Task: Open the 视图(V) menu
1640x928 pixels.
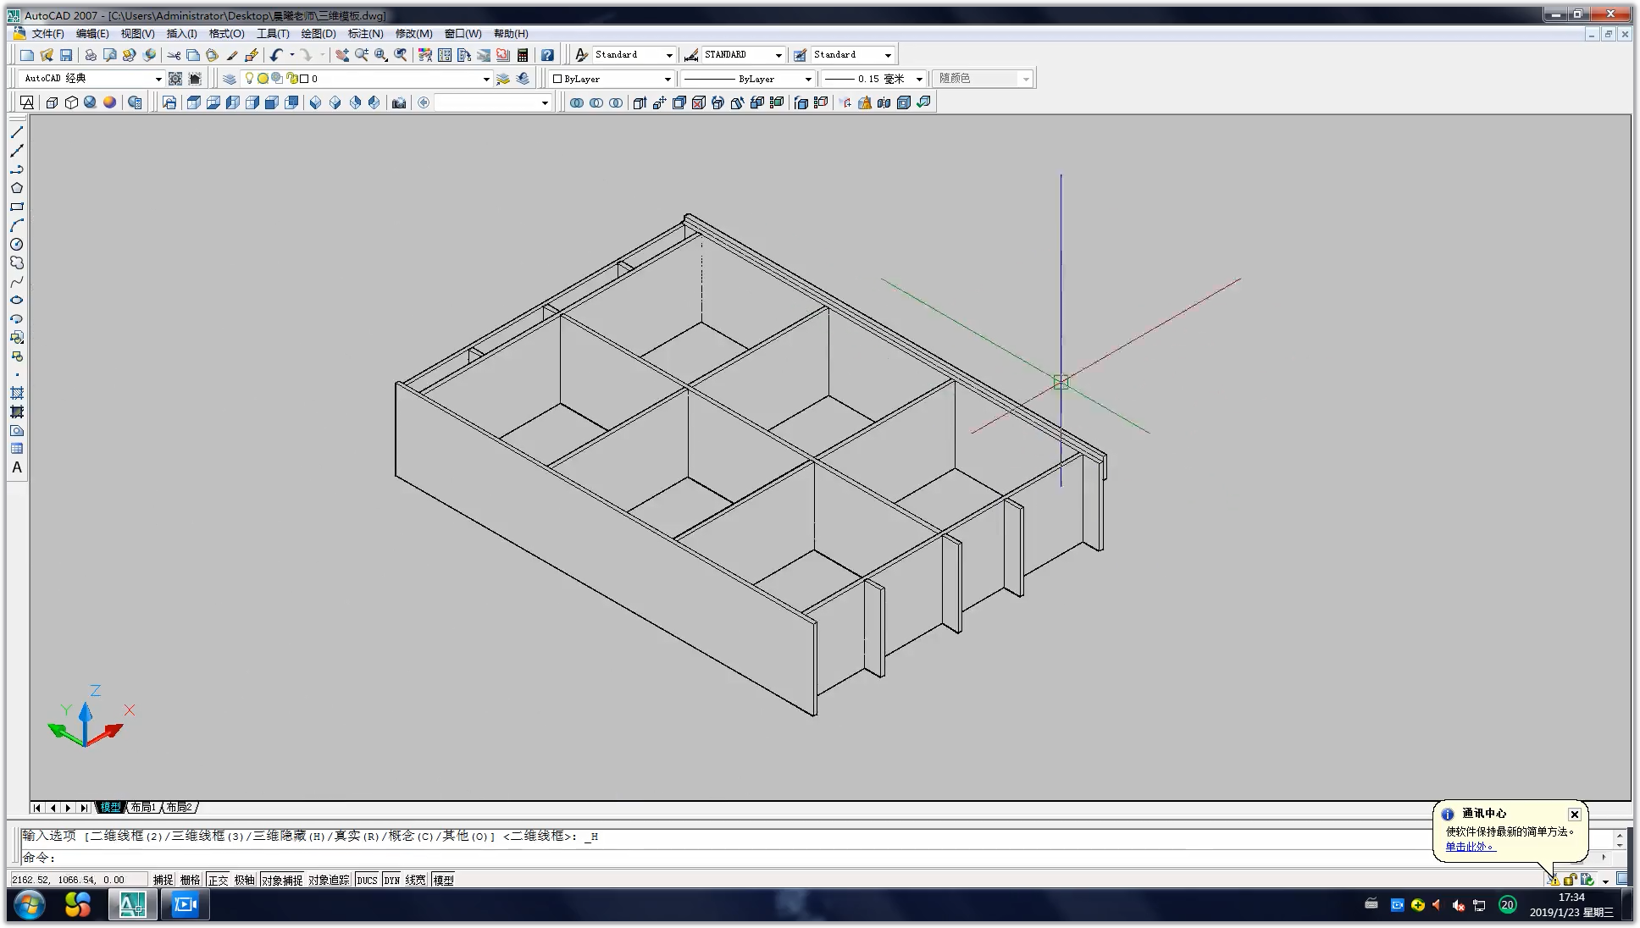Action: point(137,34)
